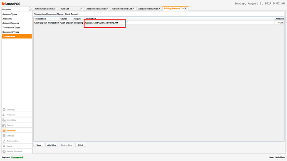Click the date and time display
The height and width of the screenshot is (161, 287).
click(260, 3)
